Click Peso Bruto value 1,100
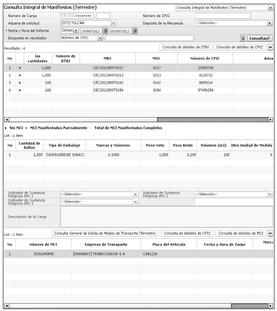This screenshot has height=311, width=277. click(x=191, y=155)
